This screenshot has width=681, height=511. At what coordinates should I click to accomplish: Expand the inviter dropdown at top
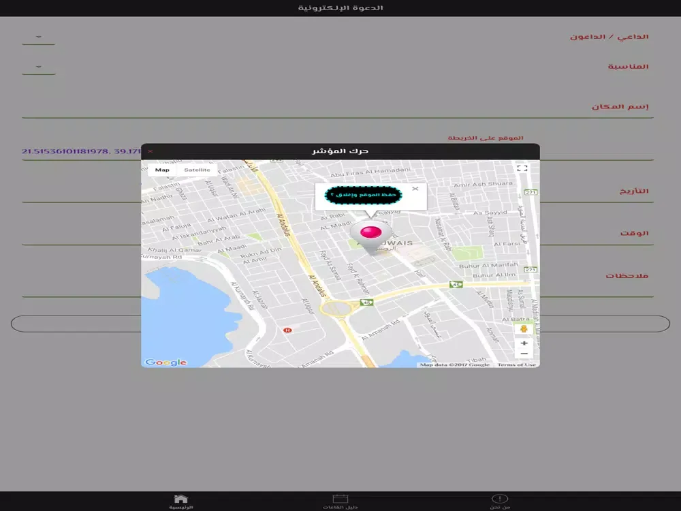tap(39, 37)
